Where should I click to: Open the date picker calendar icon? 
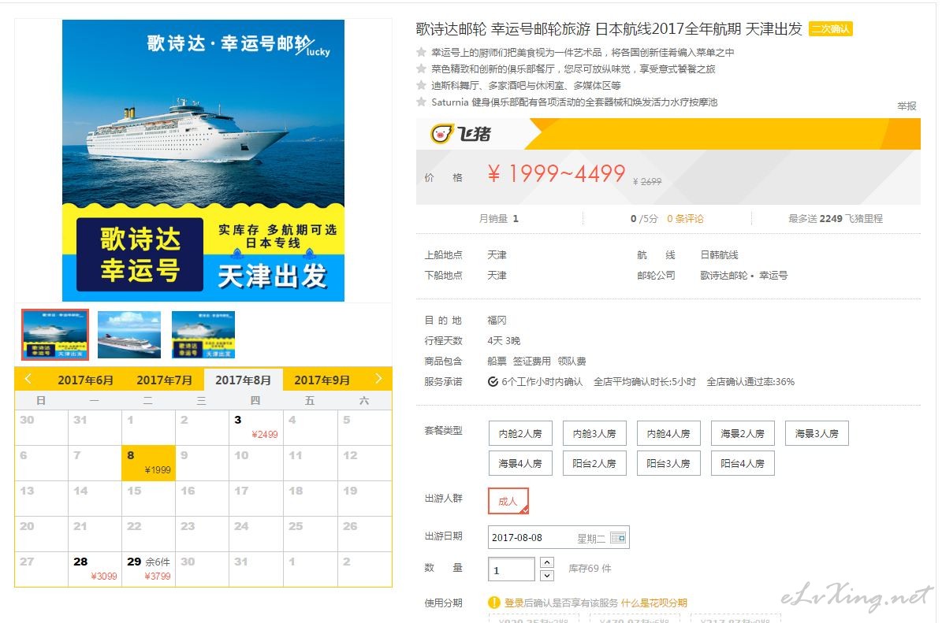click(x=617, y=538)
